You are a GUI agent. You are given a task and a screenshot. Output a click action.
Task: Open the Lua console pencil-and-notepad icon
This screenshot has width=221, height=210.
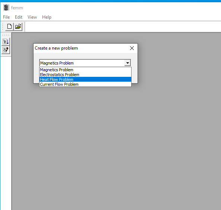pos(6,50)
